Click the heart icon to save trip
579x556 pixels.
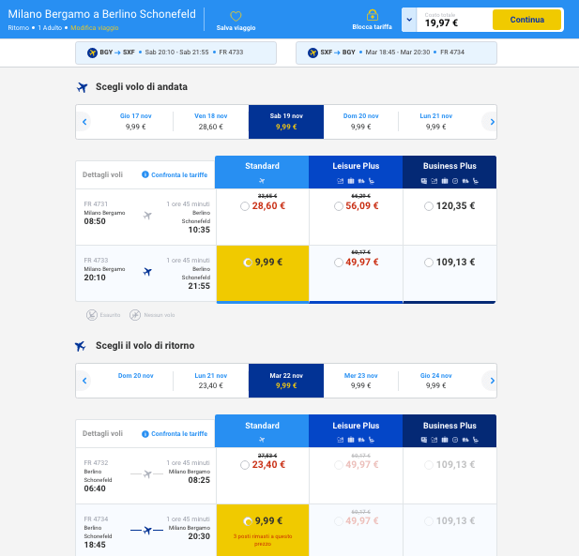pyautogui.click(x=236, y=16)
